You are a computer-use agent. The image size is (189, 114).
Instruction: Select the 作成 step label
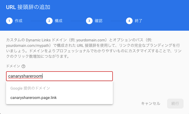19,21
